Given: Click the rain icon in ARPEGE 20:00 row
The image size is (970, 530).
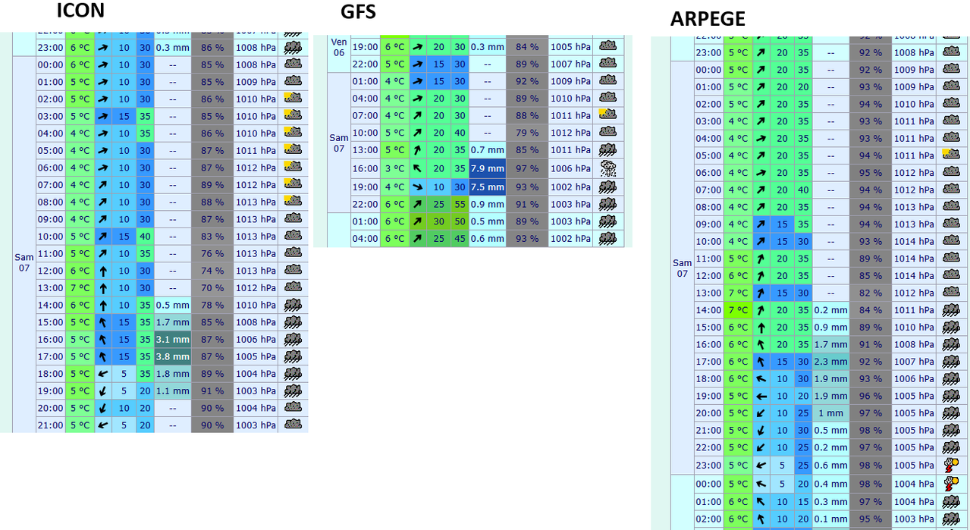Looking at the screenshot, I should tap(951, 412).
